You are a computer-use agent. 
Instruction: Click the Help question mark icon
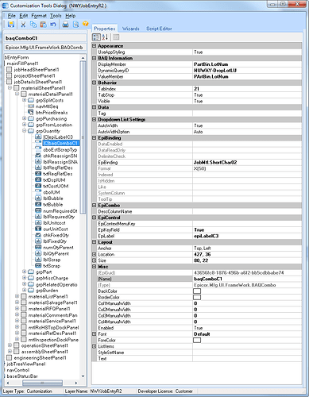pyautogui.click(x=85, y=24)
